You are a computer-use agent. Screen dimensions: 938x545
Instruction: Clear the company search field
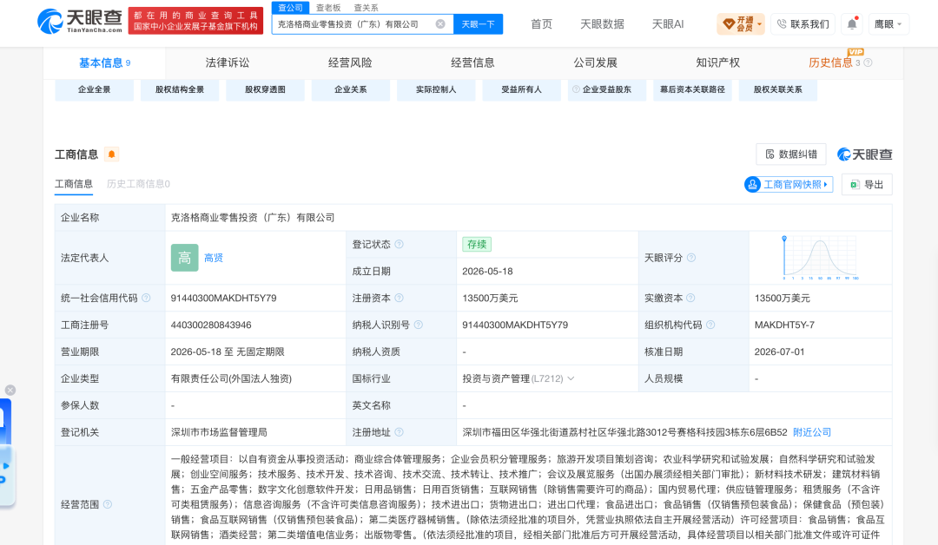(440, 24)
